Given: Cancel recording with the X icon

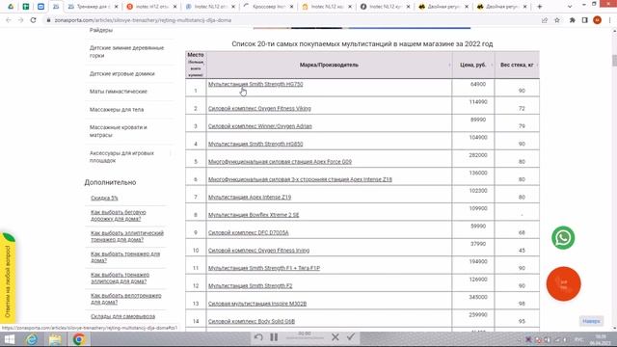Looking at the screenshot, I should (335, 337).
